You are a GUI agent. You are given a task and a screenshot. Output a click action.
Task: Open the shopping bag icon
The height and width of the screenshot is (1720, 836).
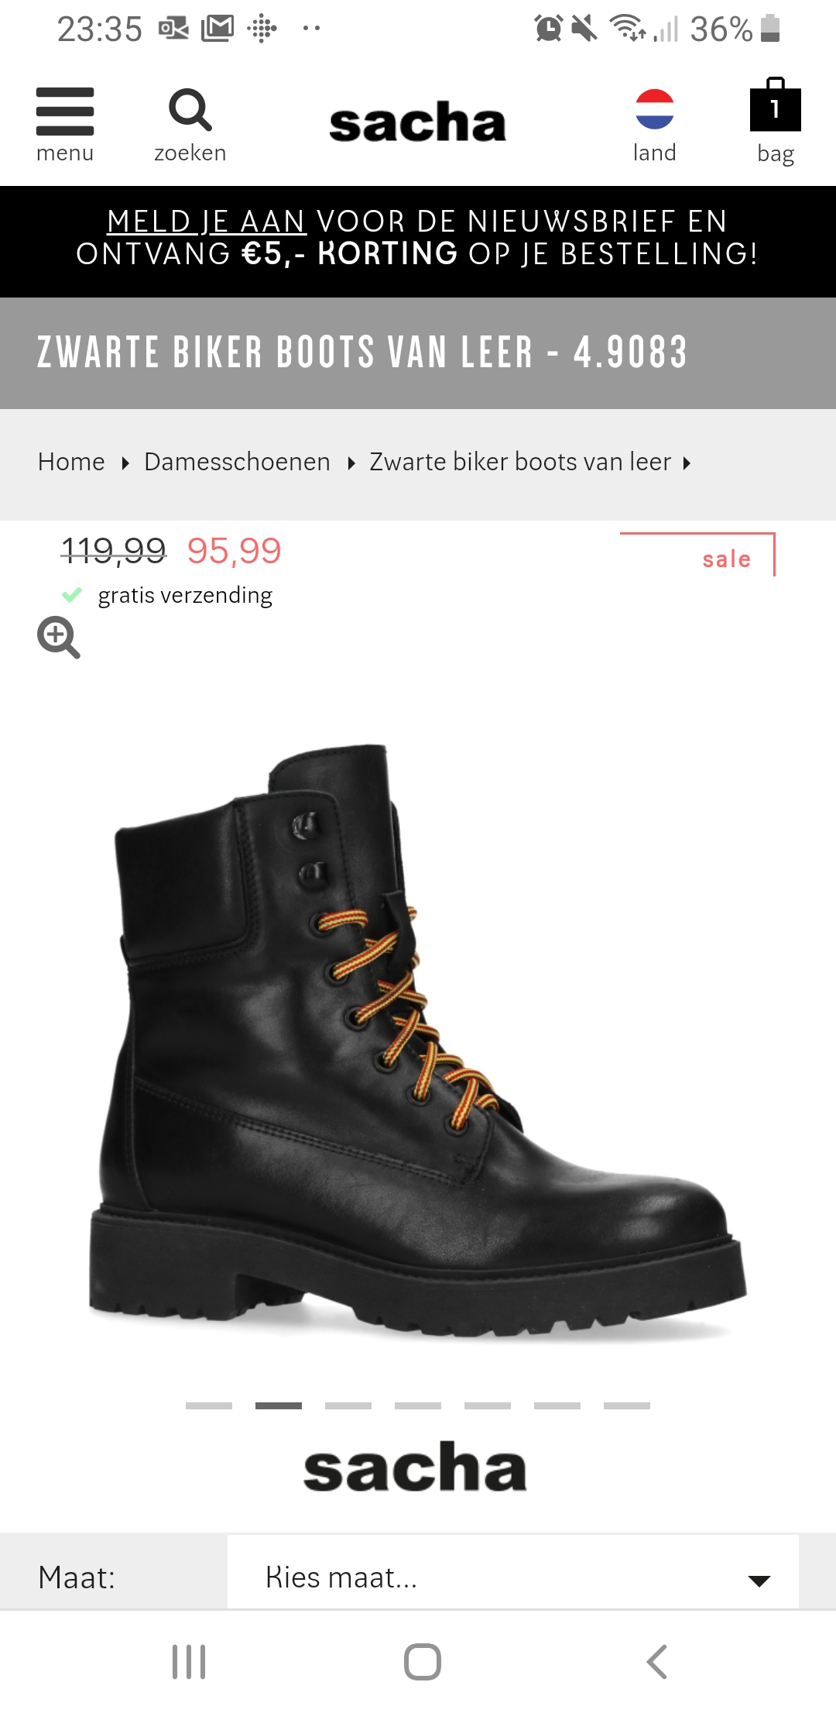(x=776, y=105)
